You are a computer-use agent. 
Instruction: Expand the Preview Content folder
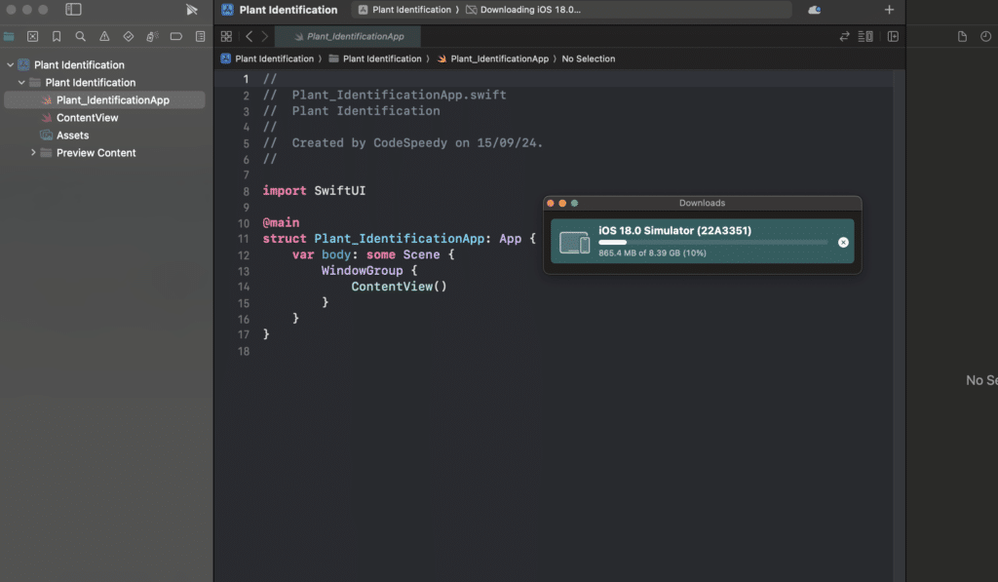click(33, 153)
